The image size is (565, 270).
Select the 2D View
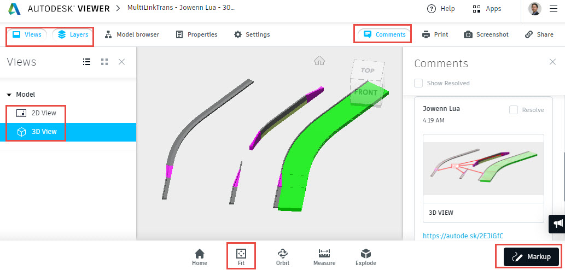pyautogui.click(x=36, y=113)
